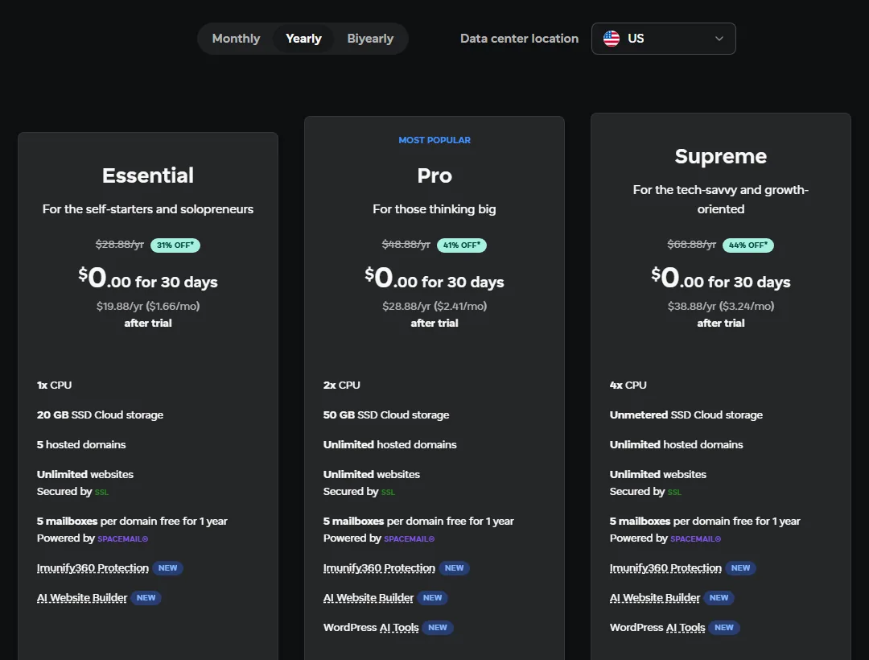Click Supreme's $0.00 for 30 days price
Viewport: 869px width, 660px height.
[x=720, y=278]
